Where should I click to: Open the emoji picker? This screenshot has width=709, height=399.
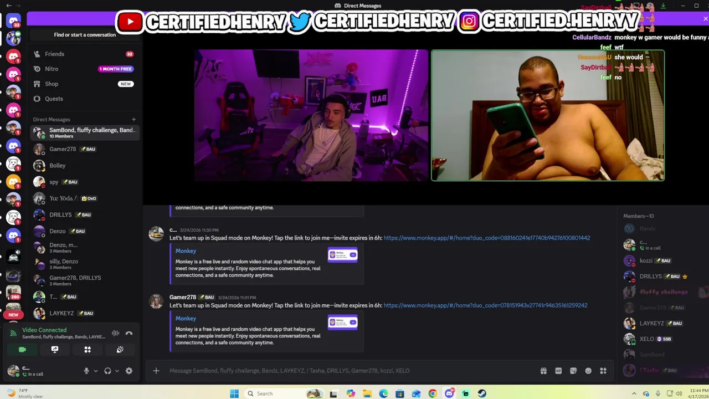pyautogui.click(x=588, y=371)
